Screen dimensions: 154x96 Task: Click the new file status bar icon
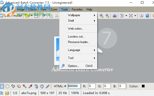coord(2,93)
